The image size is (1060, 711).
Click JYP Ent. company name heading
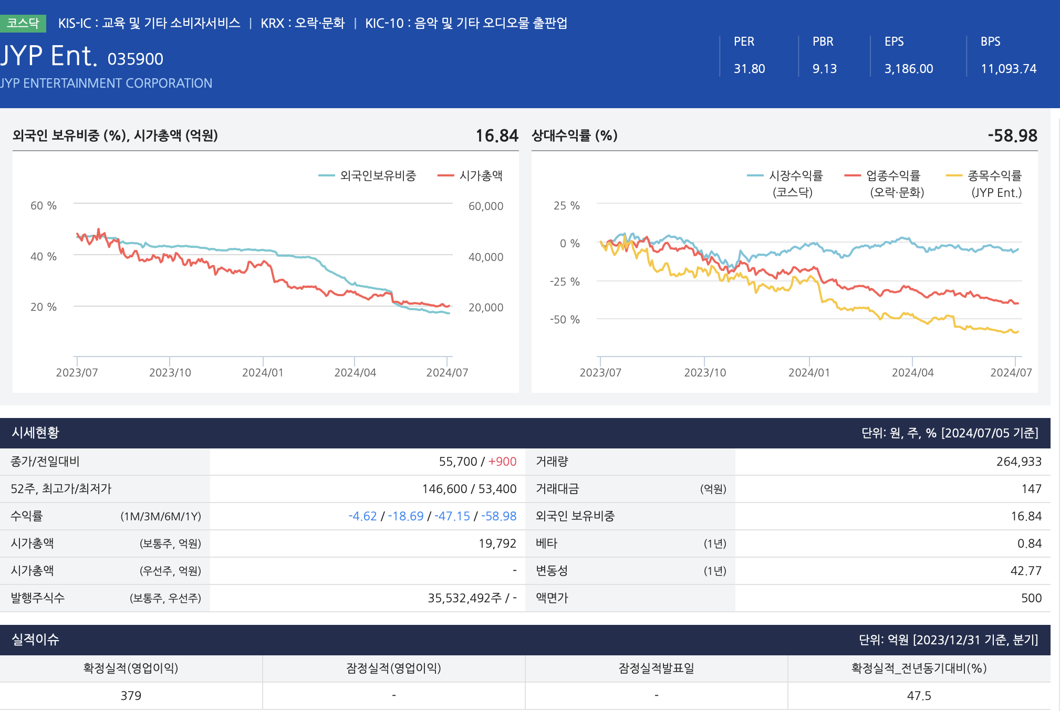49,56
